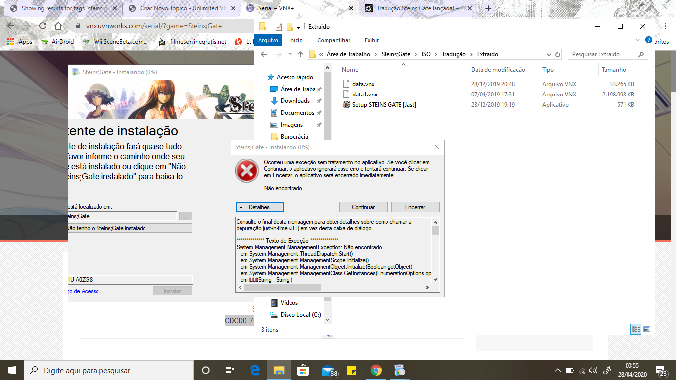Sort by Data de modificação column
This screenshot has height=380, width=676.
[498, 70]
